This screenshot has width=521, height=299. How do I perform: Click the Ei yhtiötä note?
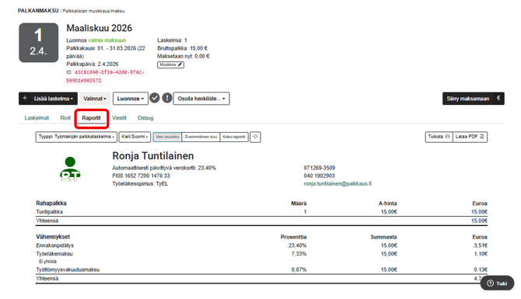coord(47,262)
